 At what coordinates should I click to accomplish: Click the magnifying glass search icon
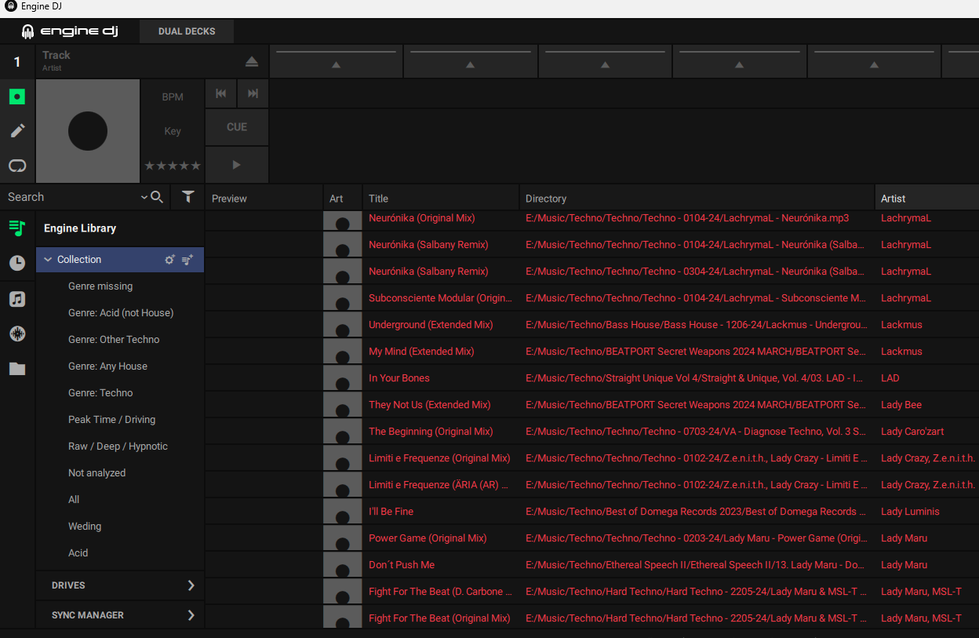click(157, 197)
